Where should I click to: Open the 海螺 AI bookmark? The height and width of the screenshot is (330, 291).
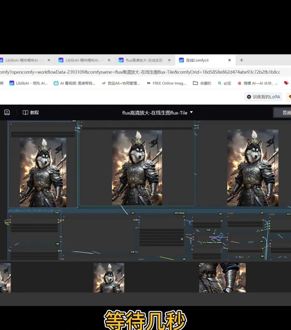click(x=257, y=83)
